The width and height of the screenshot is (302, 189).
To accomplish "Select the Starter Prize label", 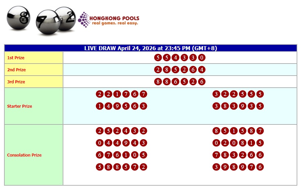I will [x=19, y=106].
